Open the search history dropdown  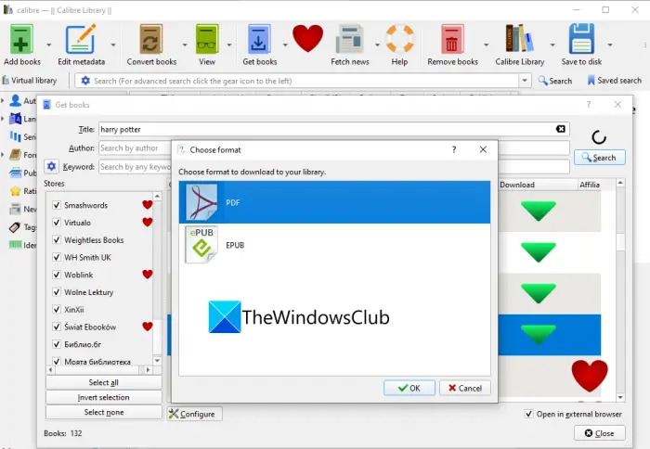525,81
